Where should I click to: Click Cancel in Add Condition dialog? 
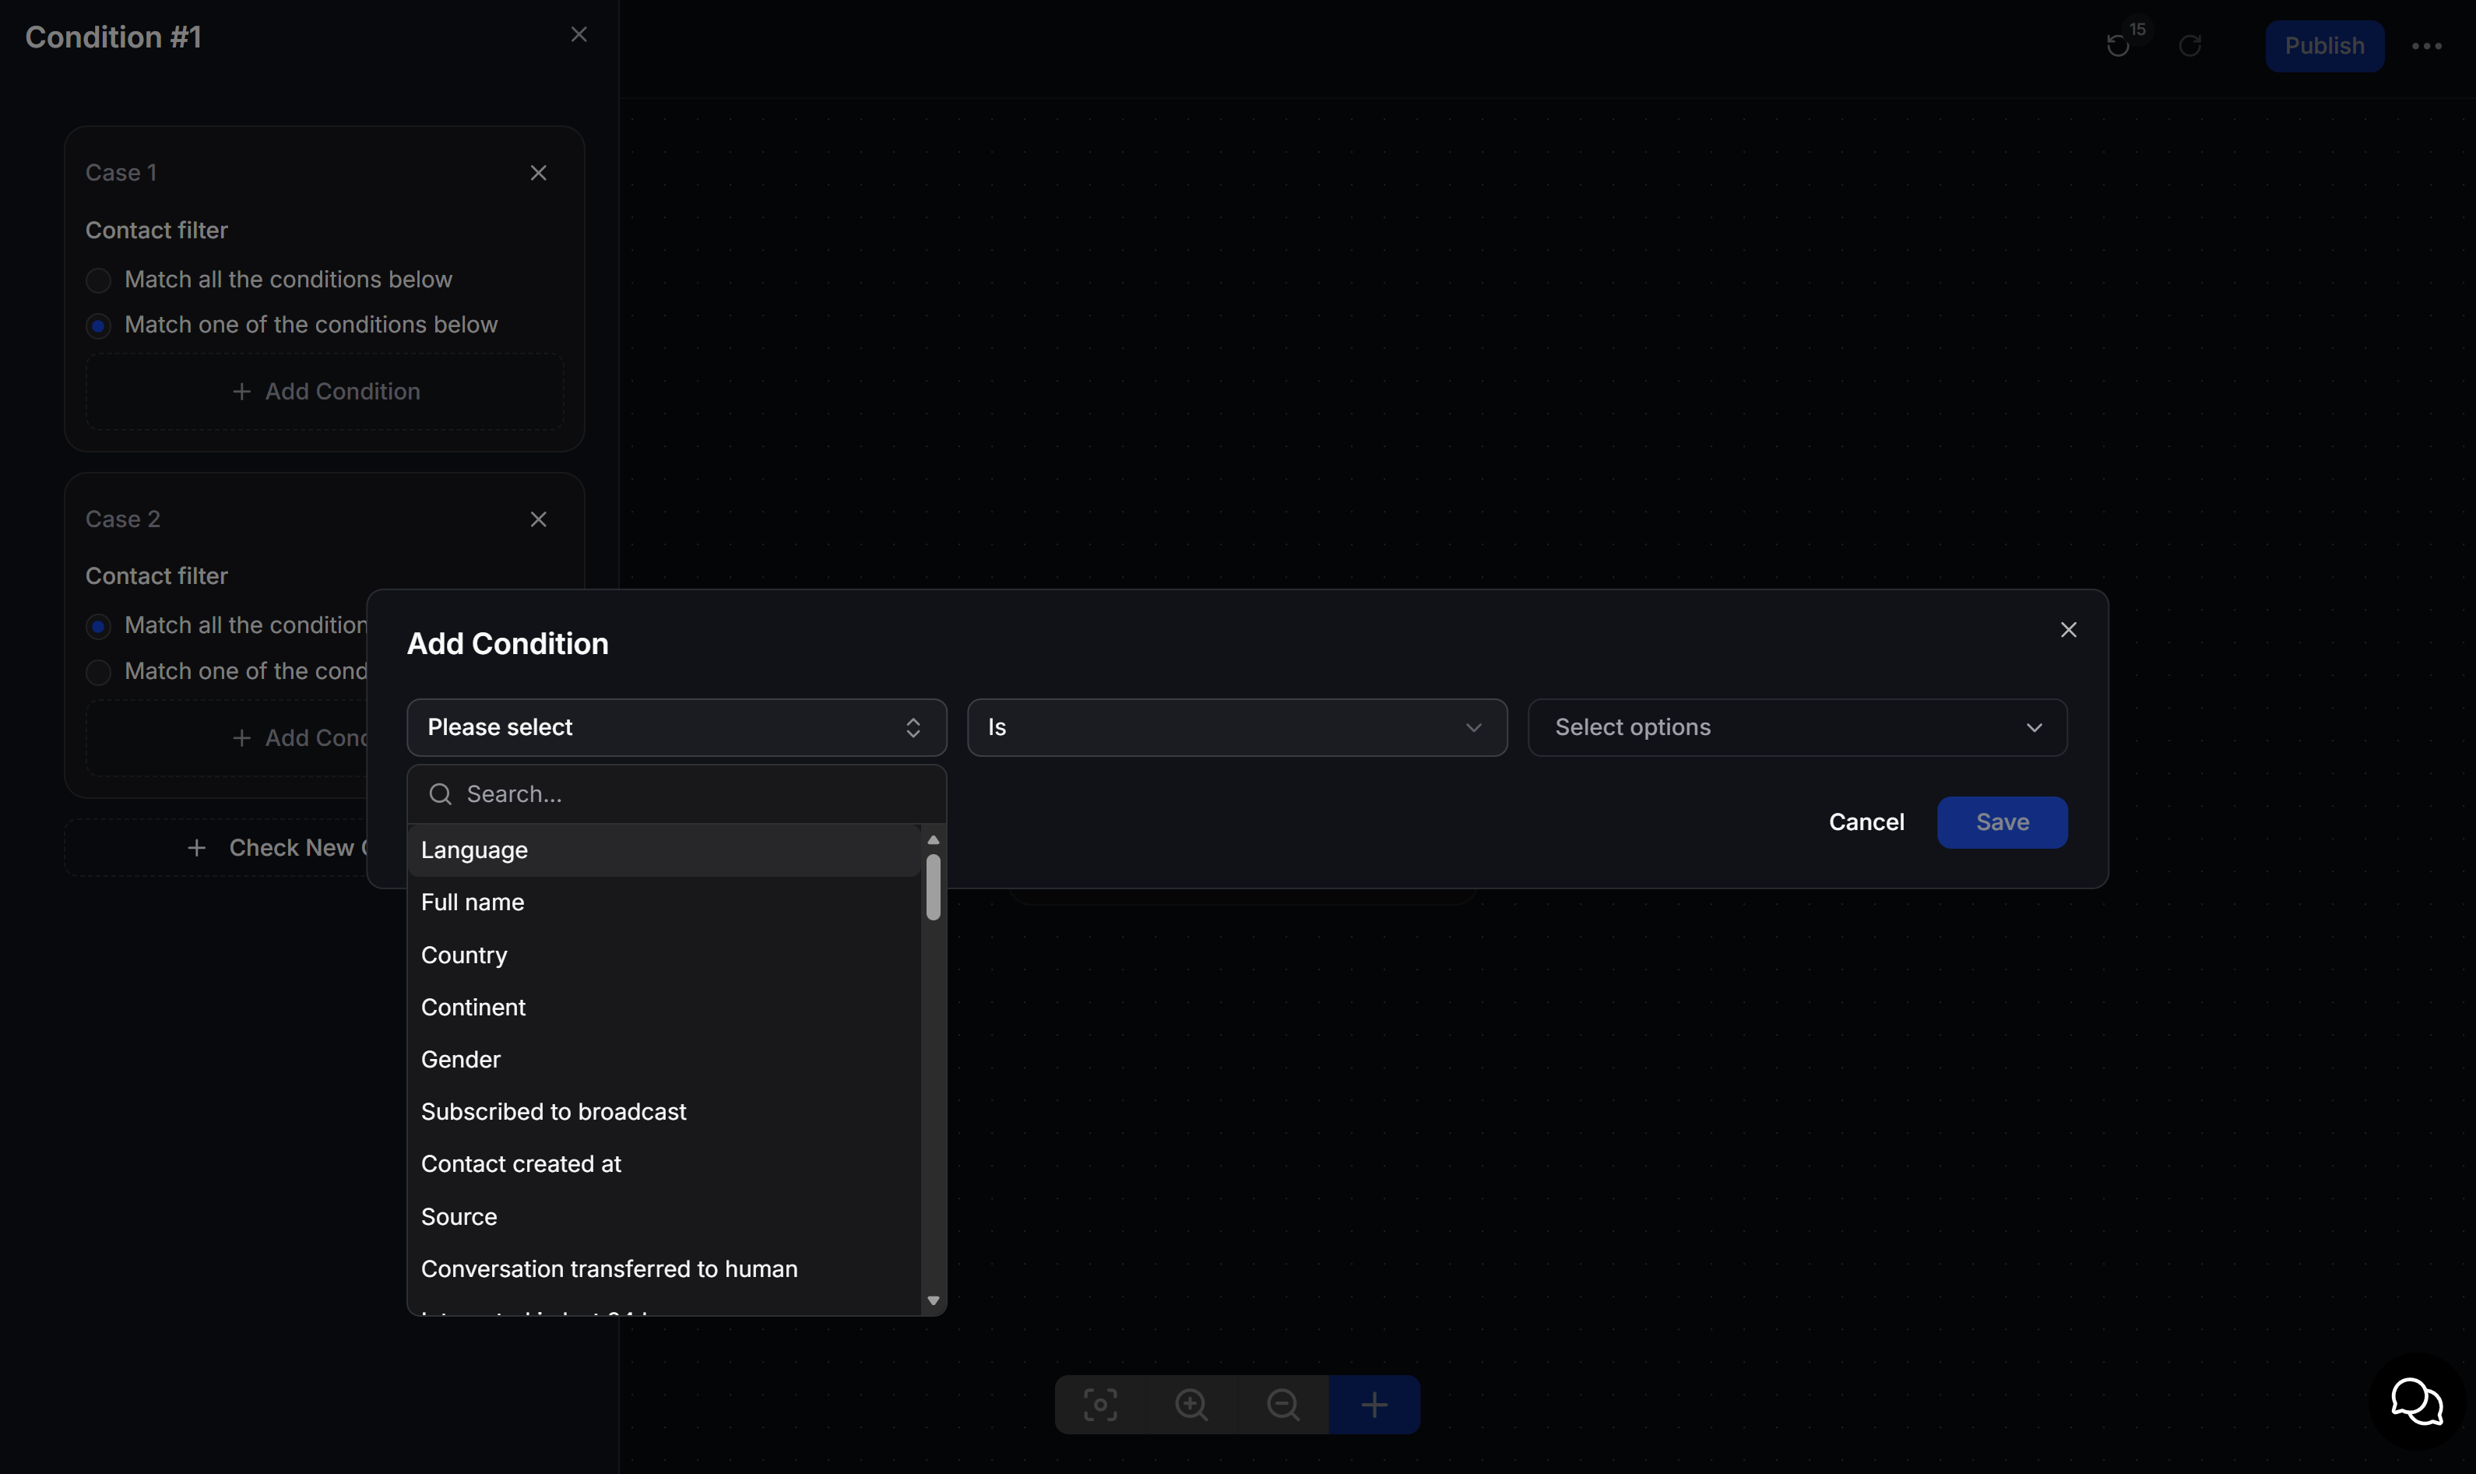click(x=1866, y=822)
